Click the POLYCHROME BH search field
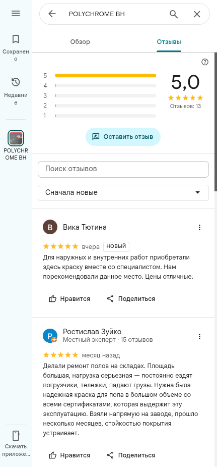Screen dimensions: 217x467 click(x=116, y=14)
